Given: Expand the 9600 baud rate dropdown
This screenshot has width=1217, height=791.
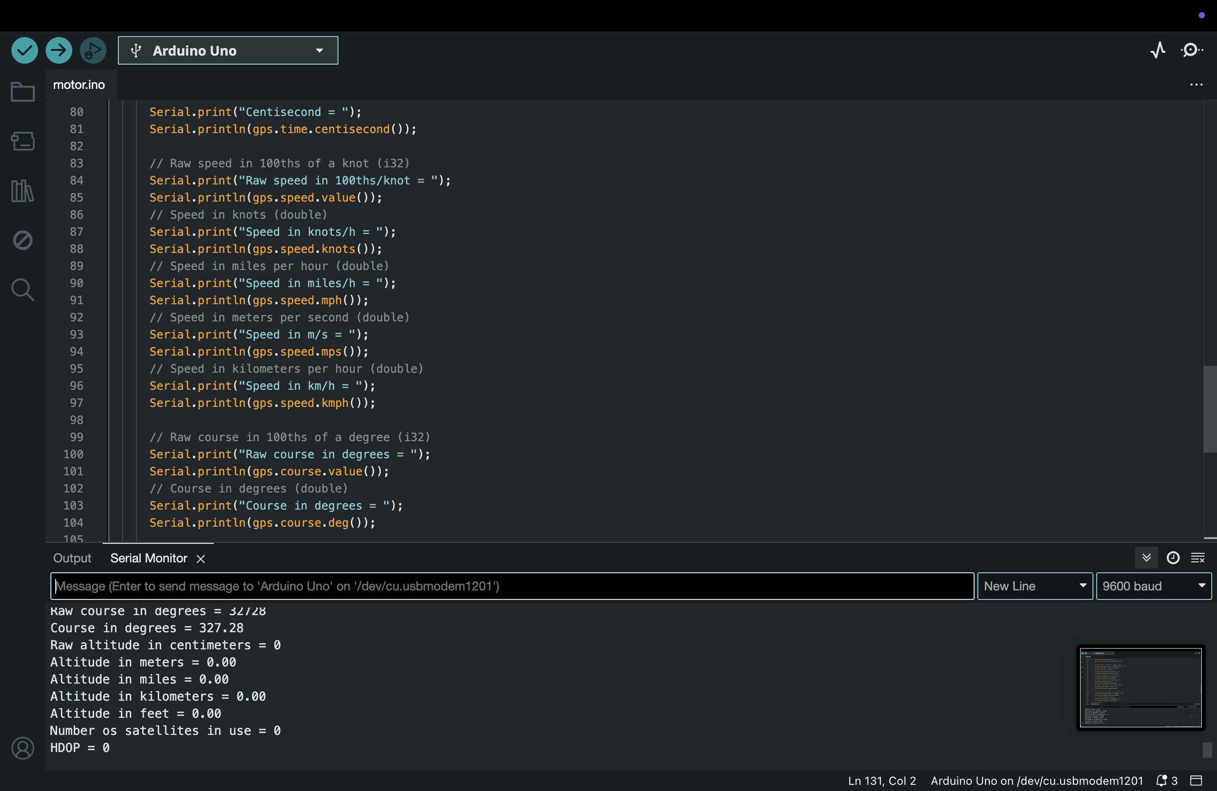Looking at the screenshot, I should pyautogui.click(x=1154, y=586).
